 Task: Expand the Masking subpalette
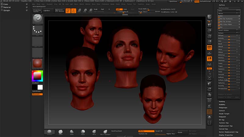(x=222, y=102)
